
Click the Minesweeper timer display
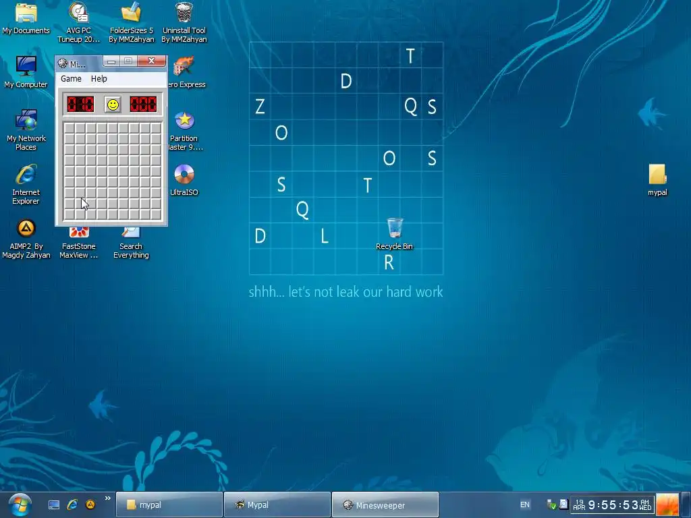143,105
